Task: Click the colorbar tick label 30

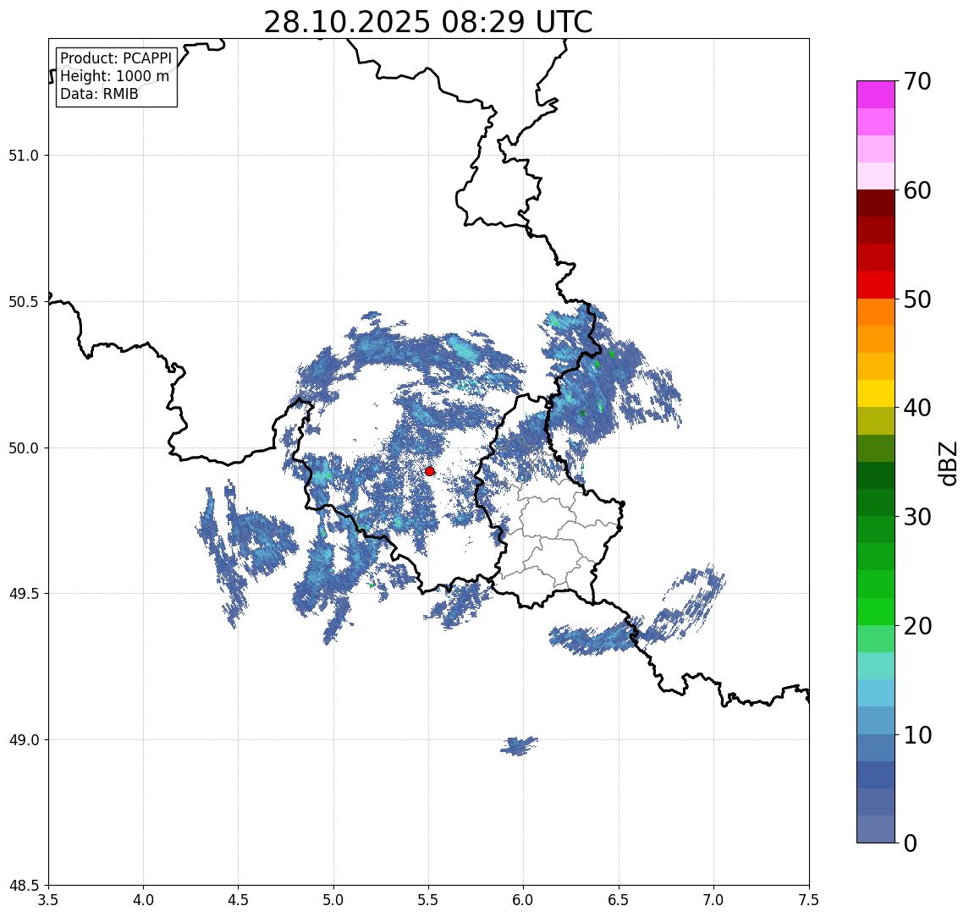Action: [917, 517]
